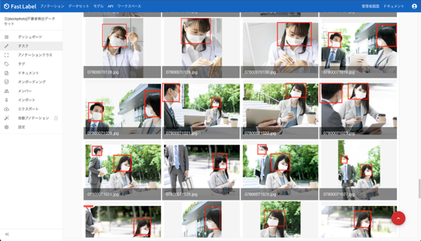This screenshot has width=421, height=241.
Task: Open thumbnail 07800071021.jpg
Action: 201,109
